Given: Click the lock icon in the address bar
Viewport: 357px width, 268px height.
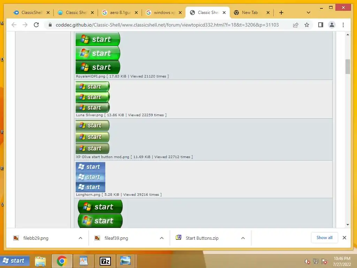Looking at the screenshot, I should [50, 25].
